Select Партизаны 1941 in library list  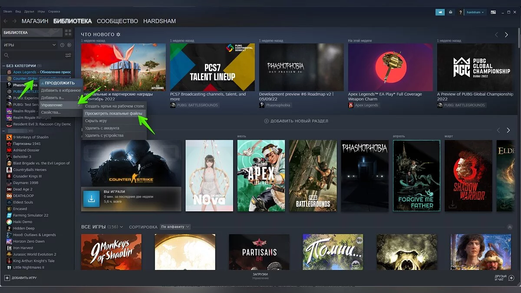(27, 144)
